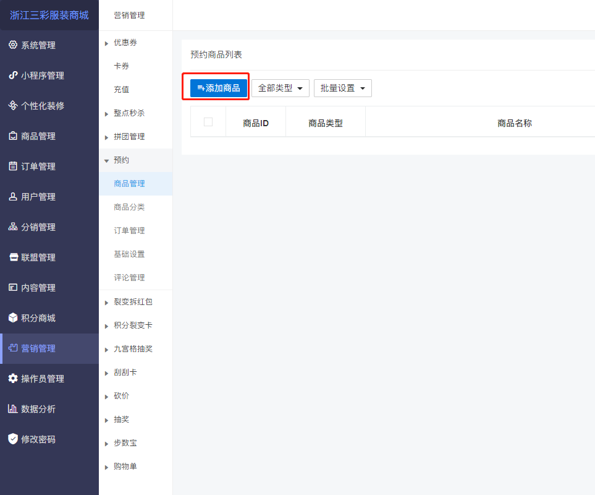
Task: Click the 内容管理 panel icon
Action: pyautogui.click(x=13, y=287)
